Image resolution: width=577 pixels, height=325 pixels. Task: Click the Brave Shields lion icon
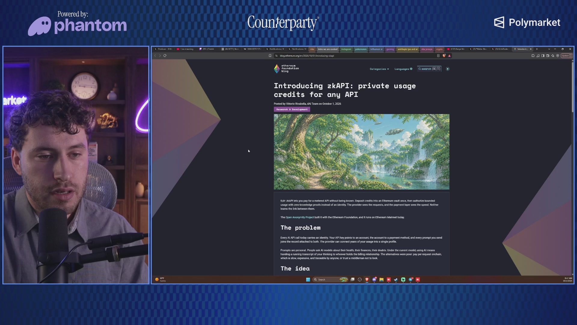(444, 56)
